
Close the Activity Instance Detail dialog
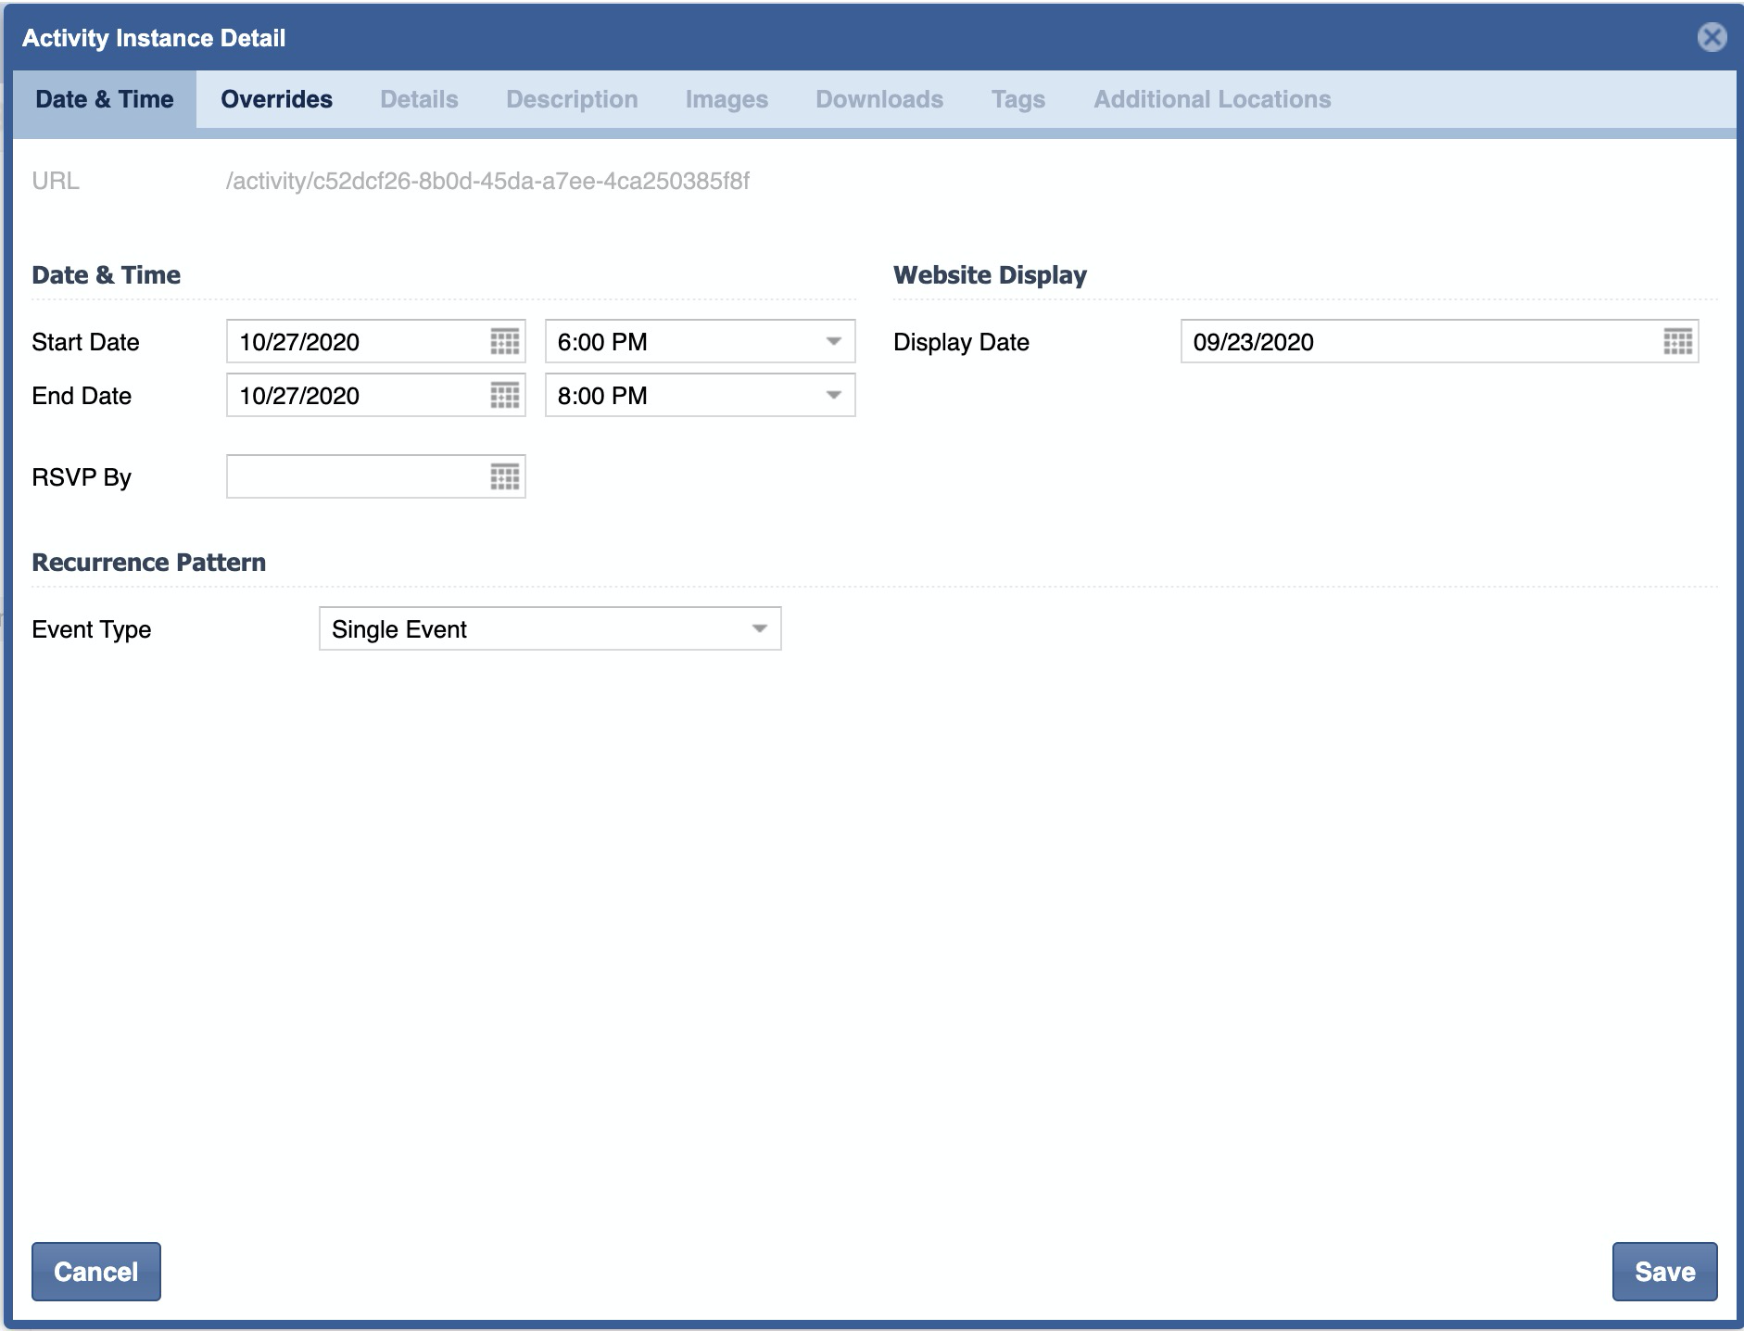click(1712, 37)
